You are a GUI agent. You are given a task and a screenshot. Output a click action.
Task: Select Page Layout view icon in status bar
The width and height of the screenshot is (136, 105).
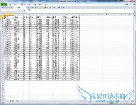point(111,103)
